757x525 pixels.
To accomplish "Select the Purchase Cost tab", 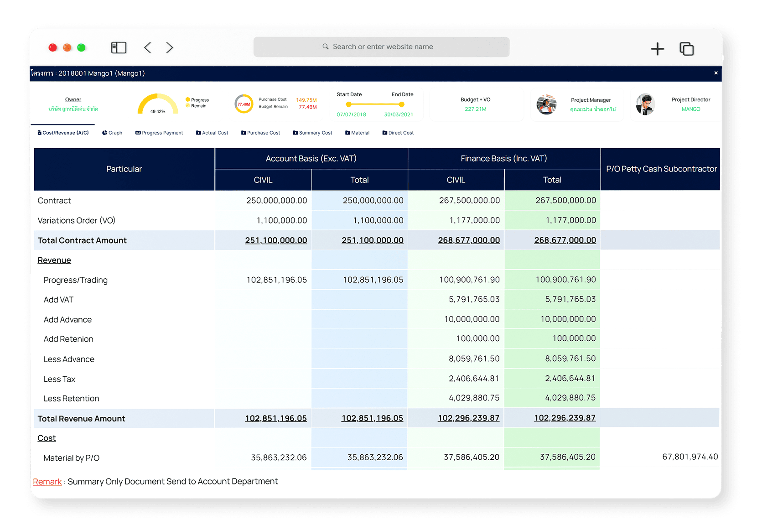I will click(x=260, y=133).
